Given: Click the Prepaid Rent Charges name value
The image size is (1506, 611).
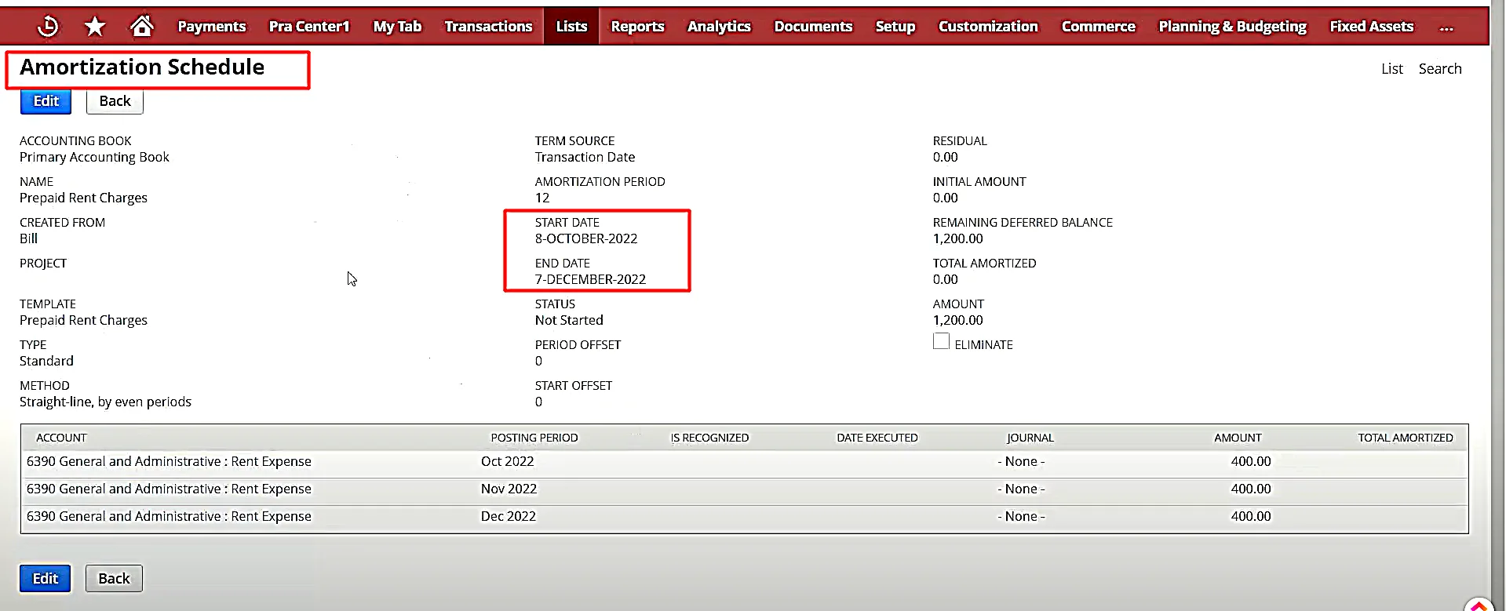Looking at the screenshot, I should tap(83, 198).
